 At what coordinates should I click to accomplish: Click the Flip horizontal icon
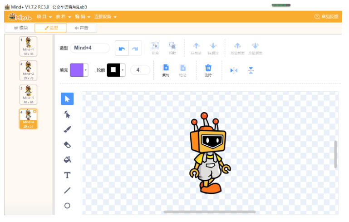click(x=234, y=70)
